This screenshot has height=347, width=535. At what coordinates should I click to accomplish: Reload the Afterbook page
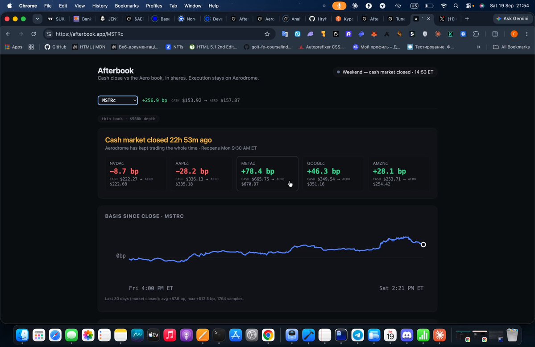coord(33,34)
